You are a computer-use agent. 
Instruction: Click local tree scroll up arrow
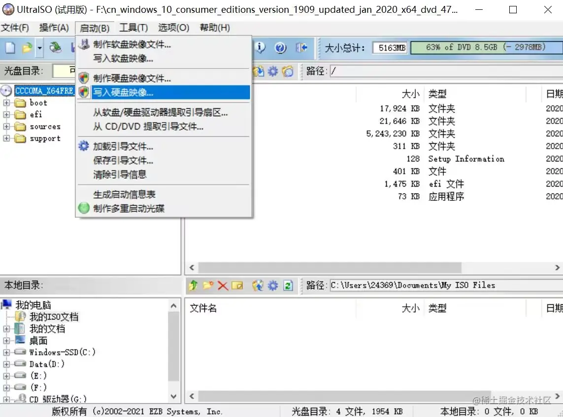[173, 306]
